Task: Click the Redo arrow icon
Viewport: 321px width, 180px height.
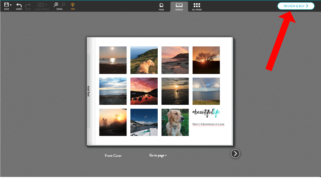Action: [28, 5]
